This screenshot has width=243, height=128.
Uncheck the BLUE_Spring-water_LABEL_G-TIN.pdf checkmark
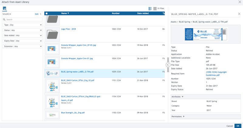click(48, 73)
